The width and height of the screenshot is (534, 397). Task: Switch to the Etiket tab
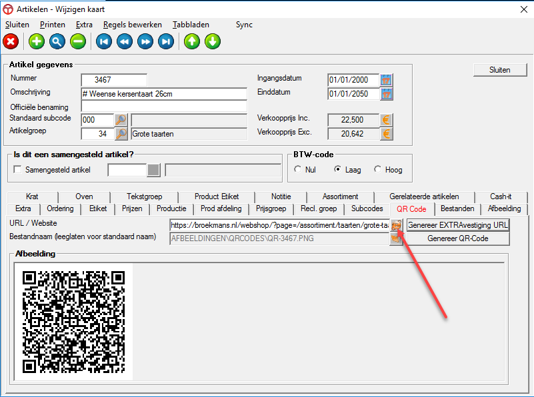[x=98, y=209]
